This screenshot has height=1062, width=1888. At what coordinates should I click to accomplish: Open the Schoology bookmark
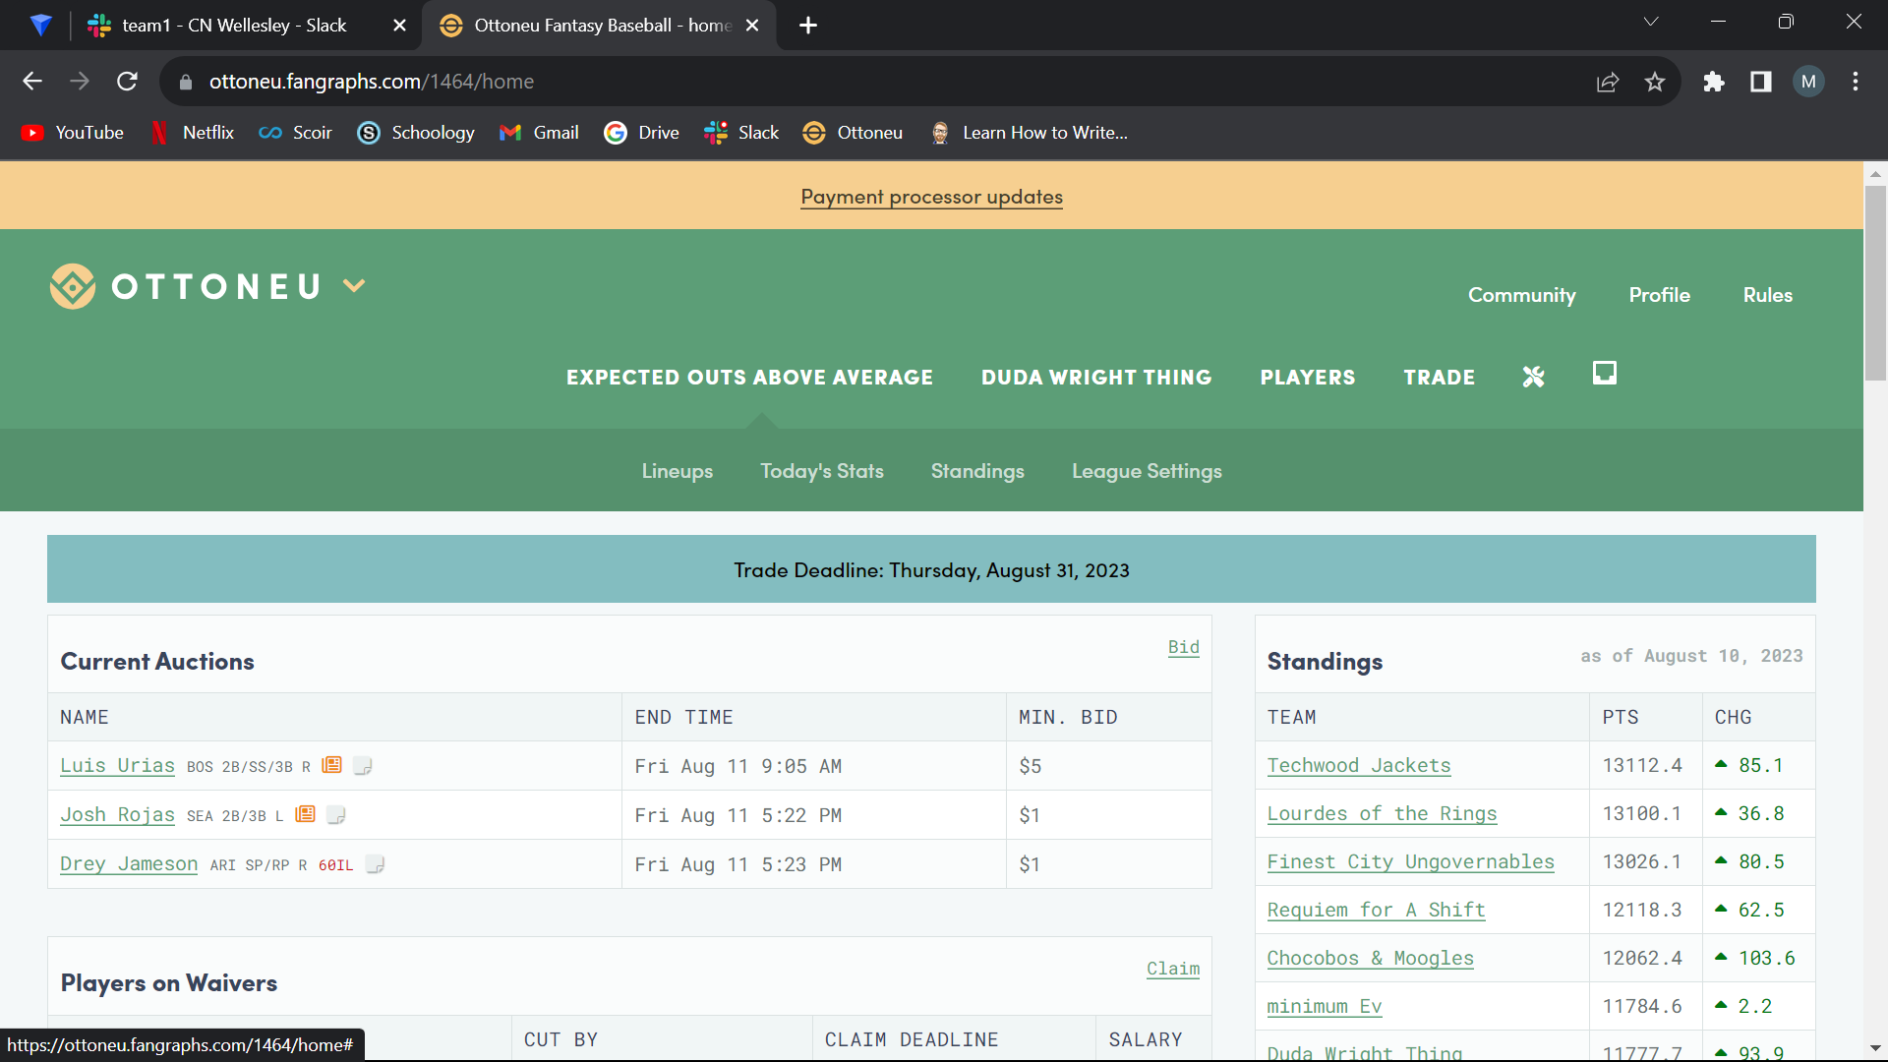point(416,133)
